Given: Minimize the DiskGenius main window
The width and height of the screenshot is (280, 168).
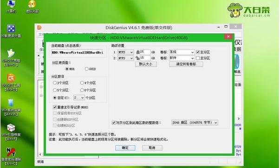Looking at the screenshot, I should 219,27.
